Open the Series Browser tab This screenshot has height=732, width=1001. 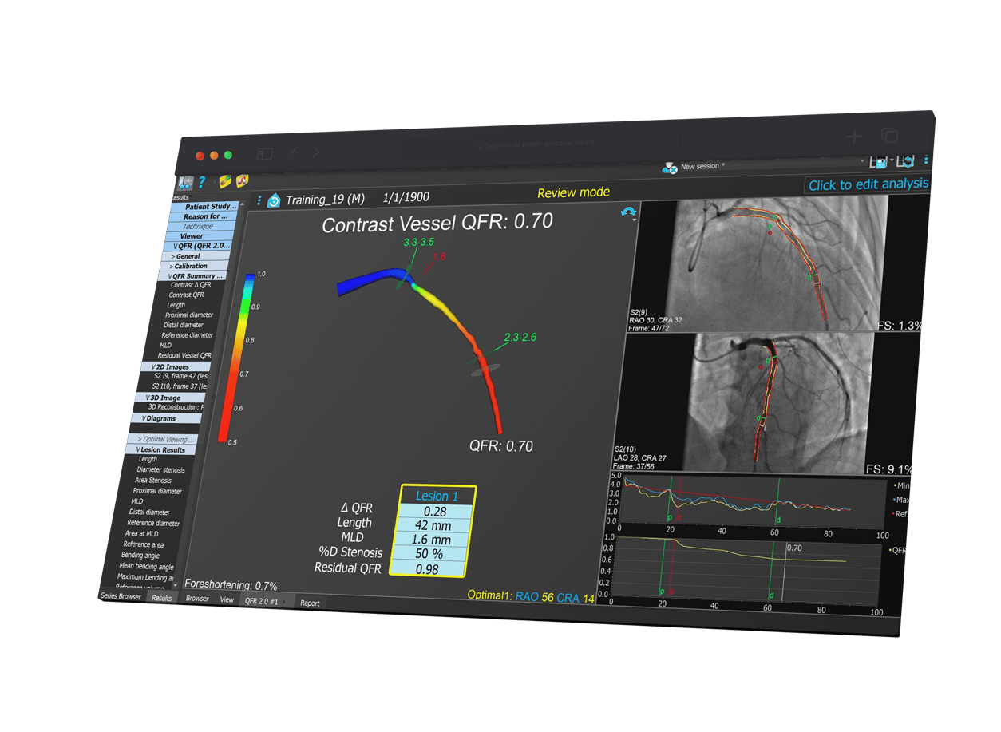(121, 596)
